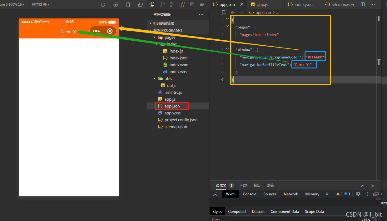Click the split editor icon
Screen dimensions: 387x221
click(x=363, y=4)
